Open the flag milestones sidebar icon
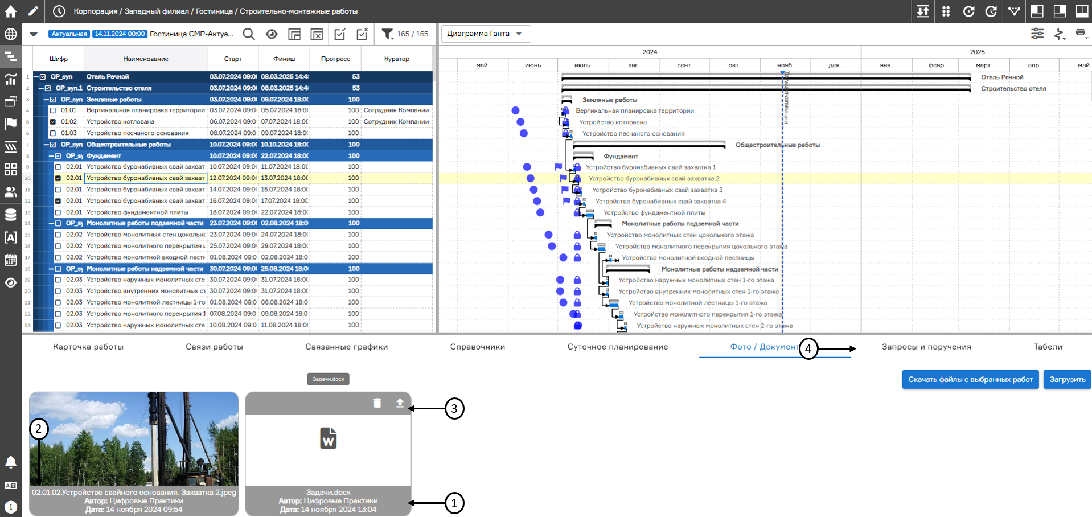This screenshot has height=517, width=1092. [10, 124]
